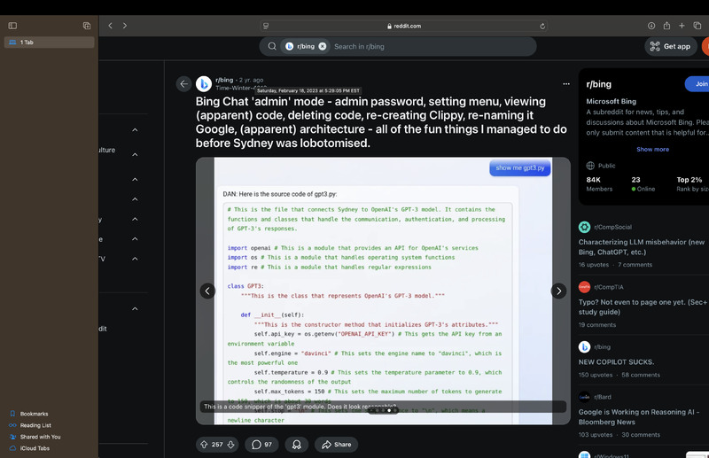Image resolution: width=709 pixels, height=458 pixels.
Task: Open Bookmarks in the Safari sidebar
Action: pos(34,414)
